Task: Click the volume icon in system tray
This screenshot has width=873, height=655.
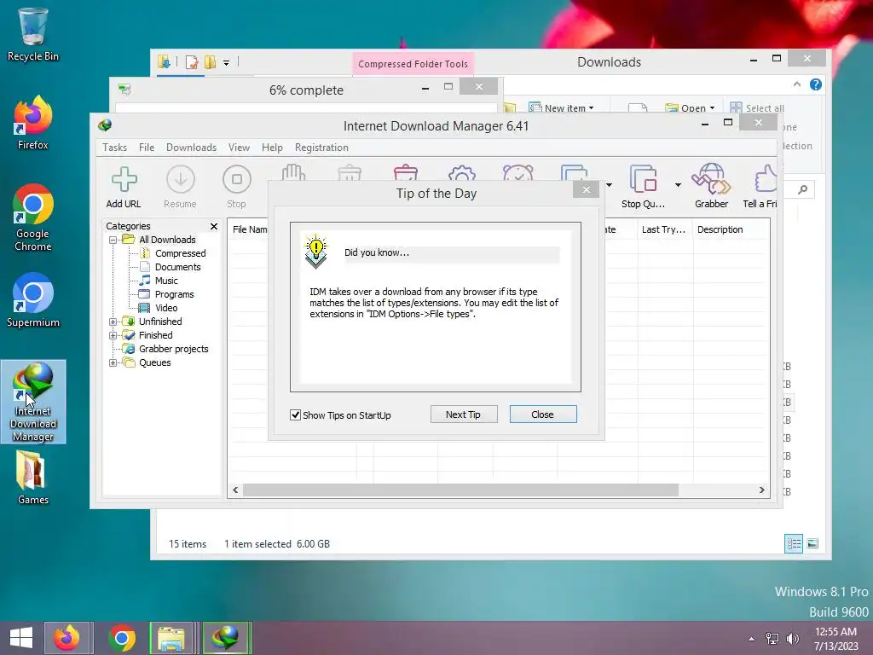Action: click(793, 639)
